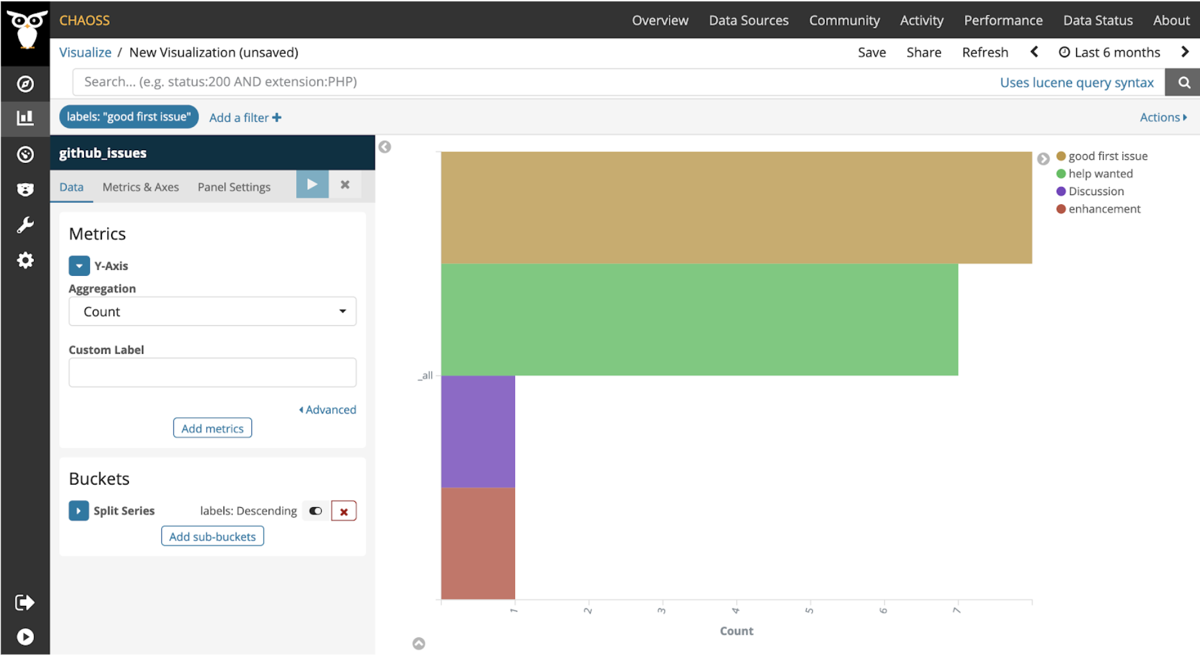Open lucene query syntax link
The width and height of the screenshot is (1200, 656).
(x=1077, y=82)
